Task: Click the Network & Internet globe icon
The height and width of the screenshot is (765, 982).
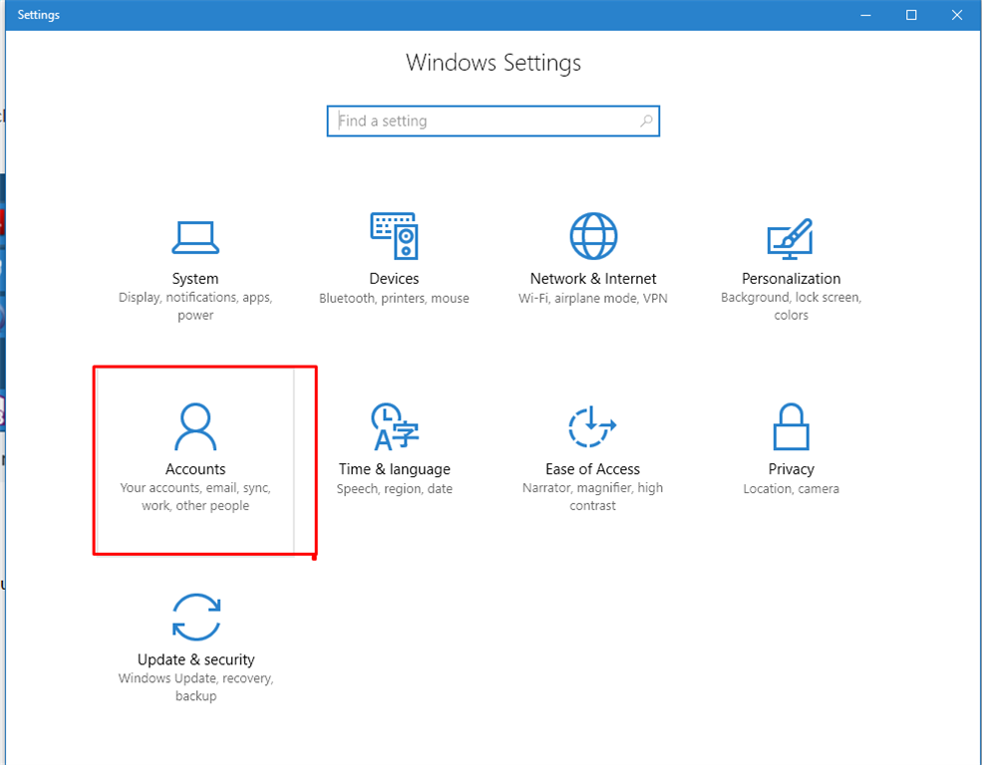Action: (x=593, y=236)
